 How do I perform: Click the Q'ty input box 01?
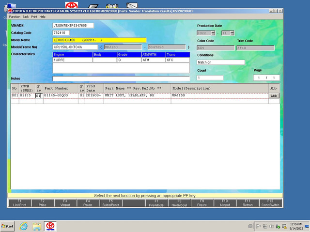click(x=38, y=96)
